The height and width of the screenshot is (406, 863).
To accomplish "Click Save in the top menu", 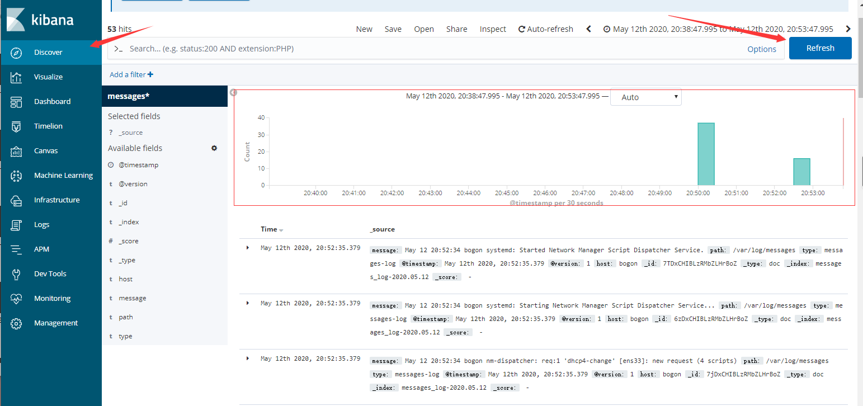I will (393, 29).
